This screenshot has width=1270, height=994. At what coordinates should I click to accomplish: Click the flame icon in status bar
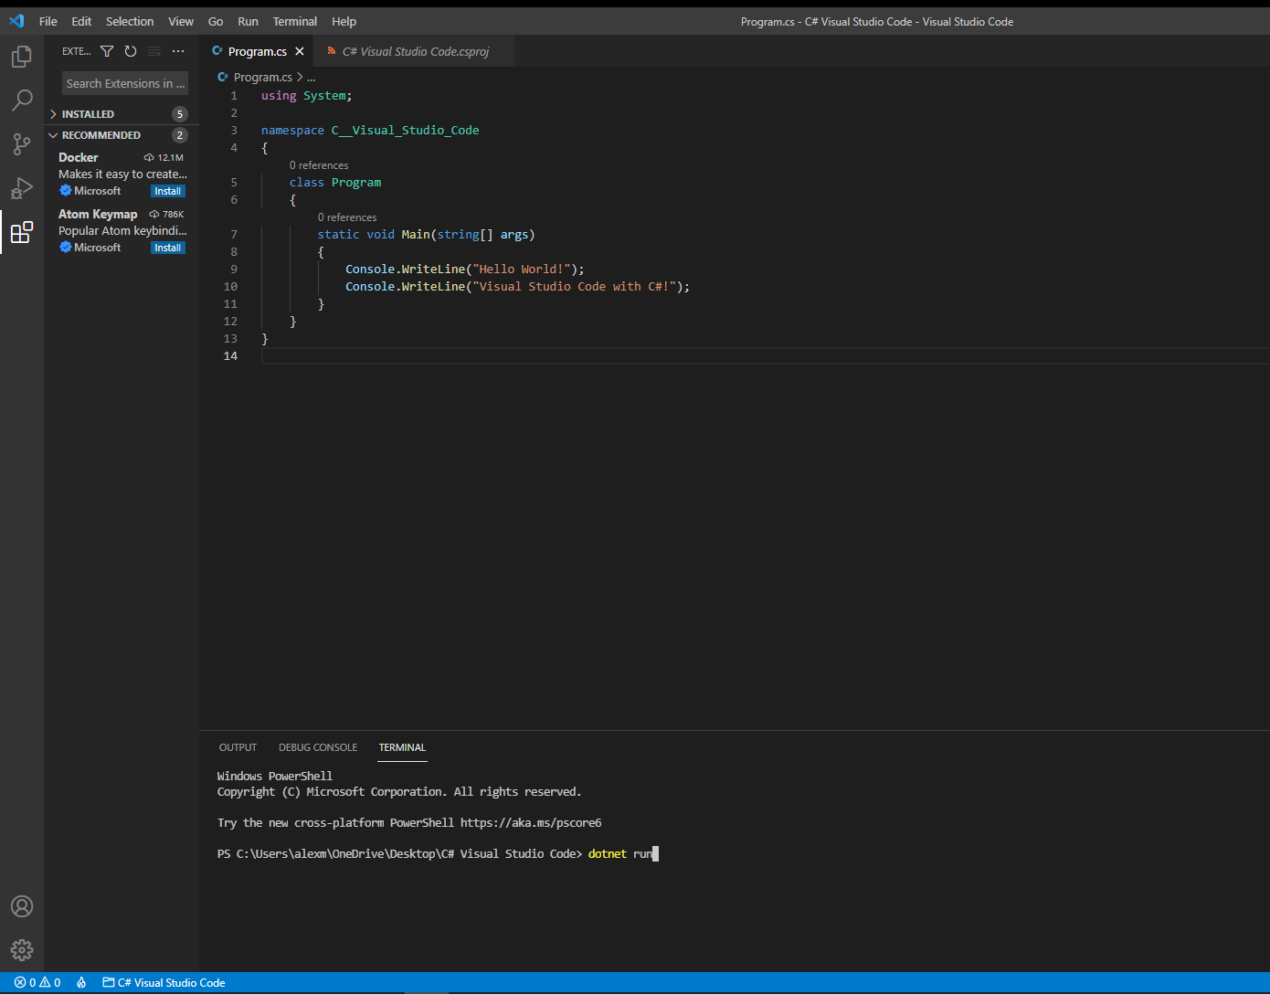(x=81, y=982)
